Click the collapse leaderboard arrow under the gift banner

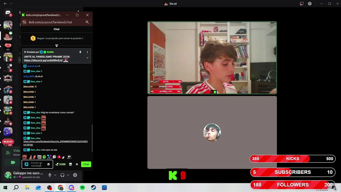[x=56, y=46]
